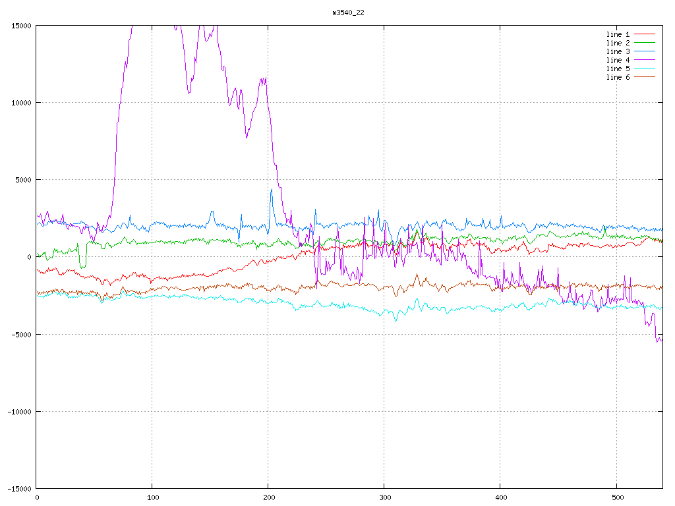Select the 'line 4' legend label
675x506 pixels.
[618, 60]
